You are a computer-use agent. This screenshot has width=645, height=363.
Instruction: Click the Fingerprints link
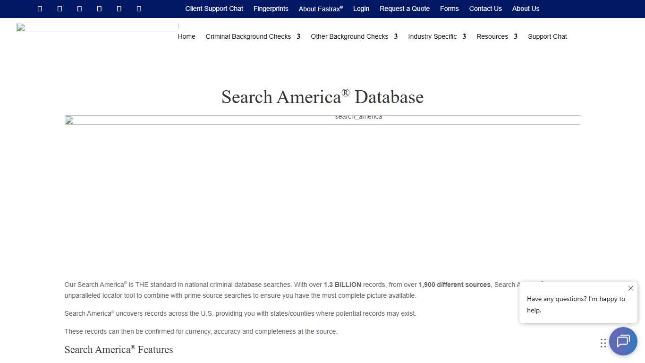click(x=271, y=9)
